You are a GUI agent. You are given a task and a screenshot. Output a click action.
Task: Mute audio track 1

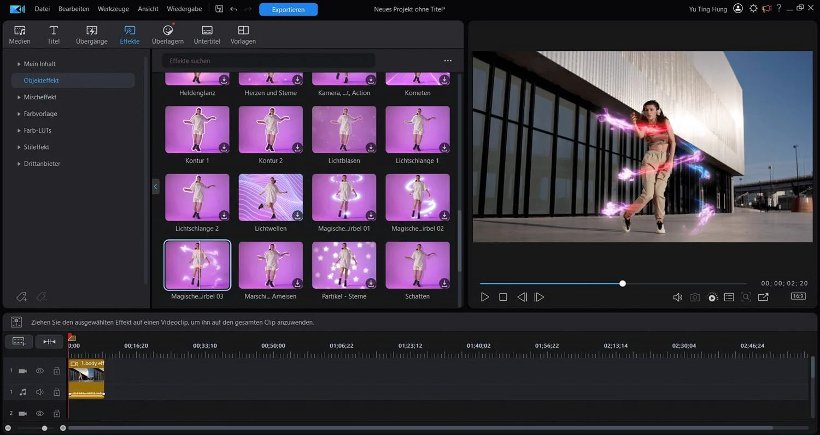point(40,392)
